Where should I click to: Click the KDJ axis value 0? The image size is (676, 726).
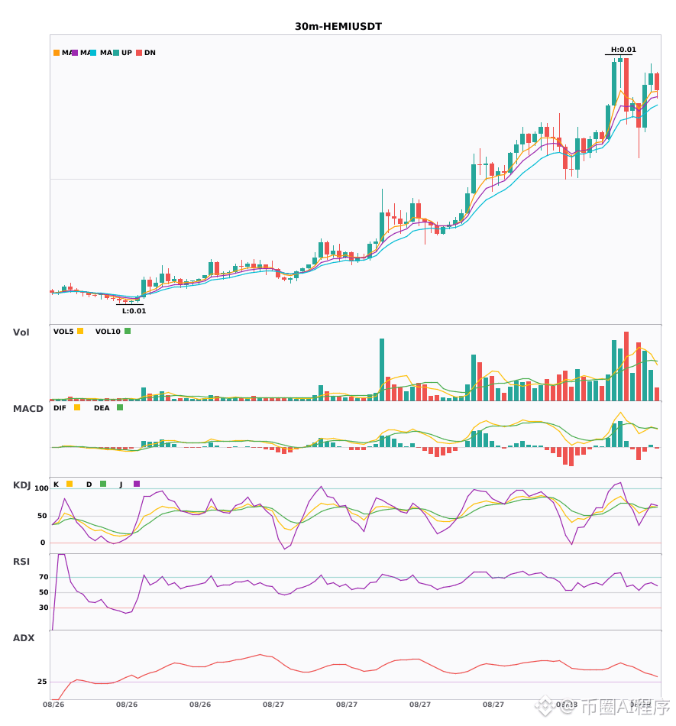tap(43, 543)
